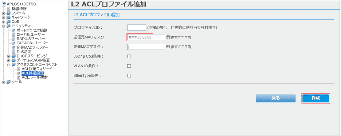The height and width of the screenshot is (136, 341).
Task: Select 宛先MACフィルター entry
Action: 32,47
